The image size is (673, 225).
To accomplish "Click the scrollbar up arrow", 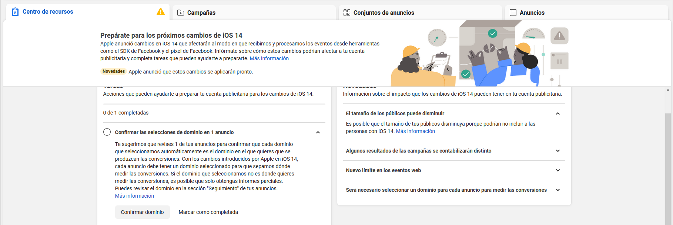I will (x=668, y=90).
